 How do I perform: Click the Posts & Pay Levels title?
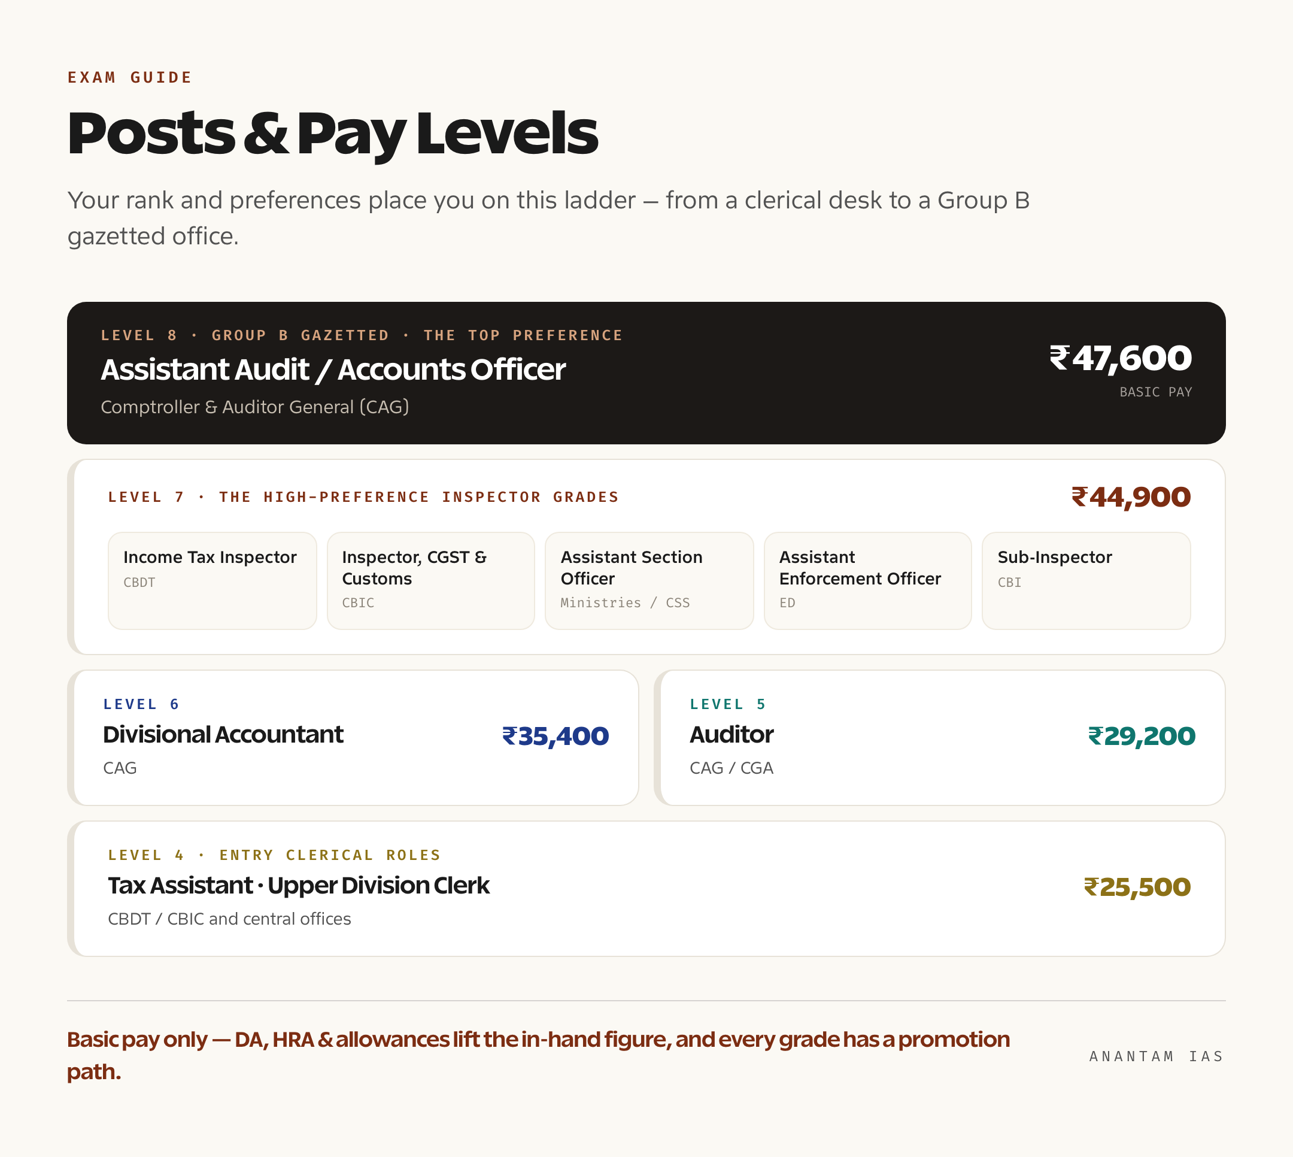pos(333,134)
